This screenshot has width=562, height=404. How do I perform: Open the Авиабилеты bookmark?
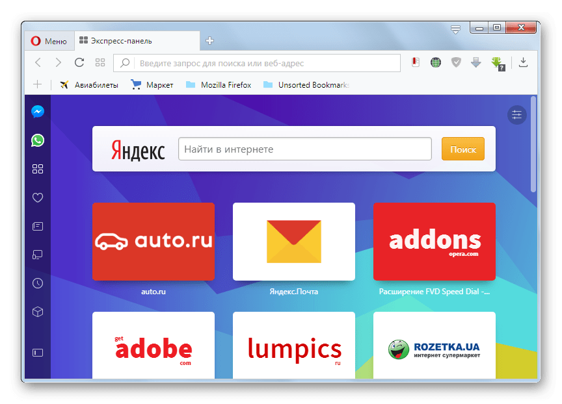(89, 85)
